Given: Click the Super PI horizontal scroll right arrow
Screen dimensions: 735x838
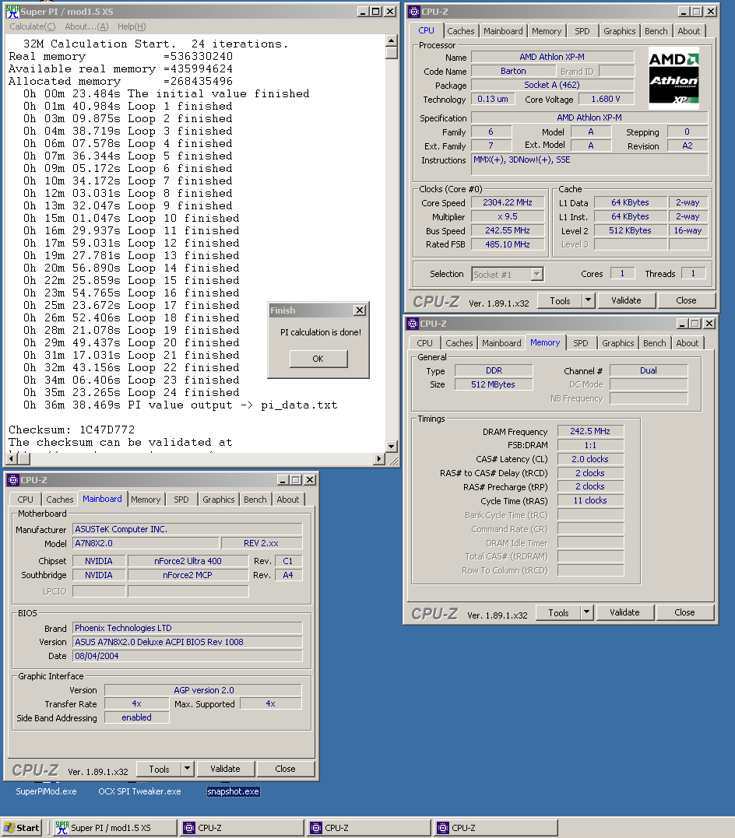Looking at the screenshot, I should pyautogui.click(x=379, y=458).
